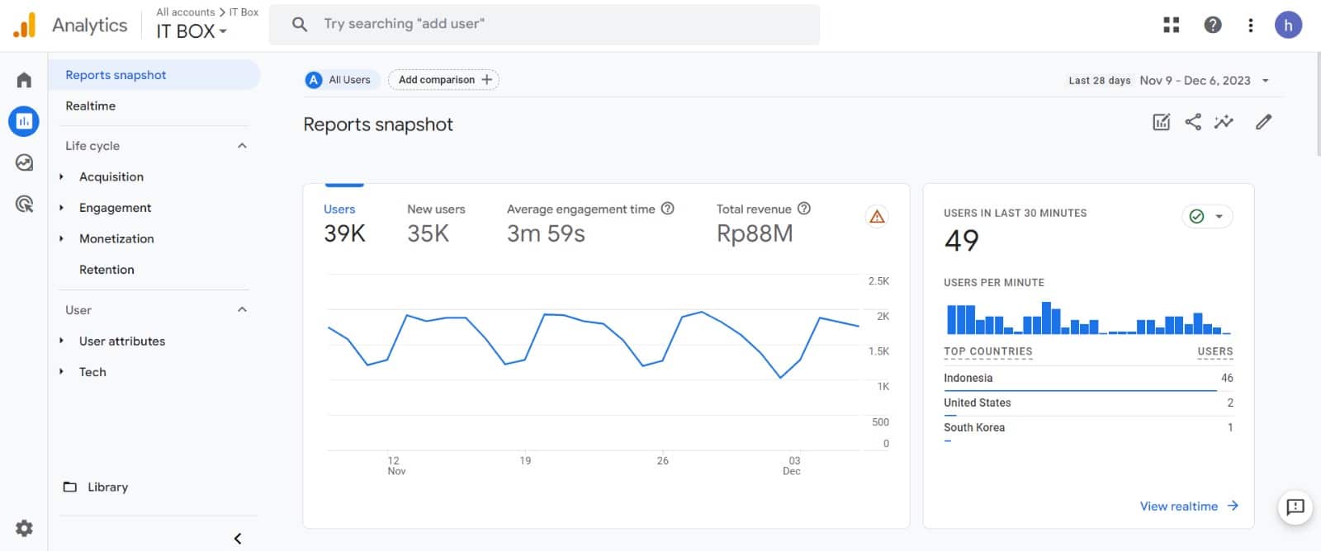Open the Advertising icon in left rail
Screen dimensions: 1321x551
tap(24, 204)
